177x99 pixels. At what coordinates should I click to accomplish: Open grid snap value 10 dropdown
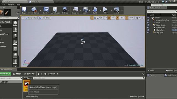113,18
